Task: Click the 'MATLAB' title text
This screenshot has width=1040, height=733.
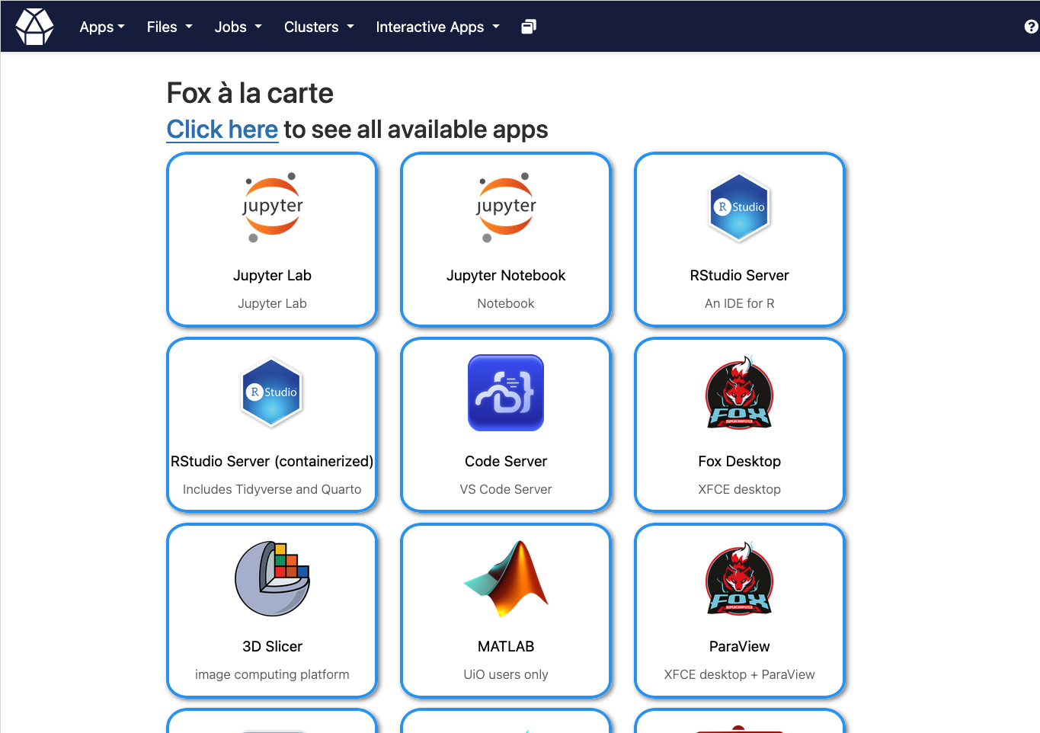Action: (x=506, y=646)
